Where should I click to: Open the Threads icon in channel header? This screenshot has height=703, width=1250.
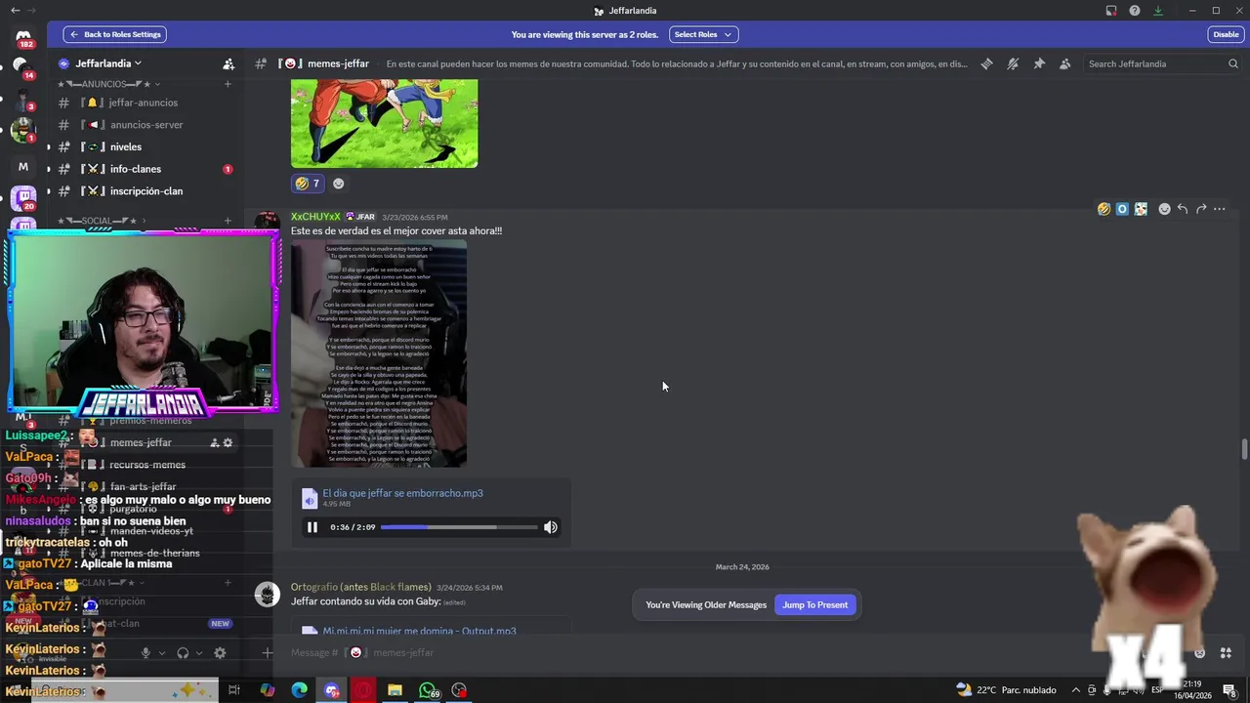pos(986,63)
